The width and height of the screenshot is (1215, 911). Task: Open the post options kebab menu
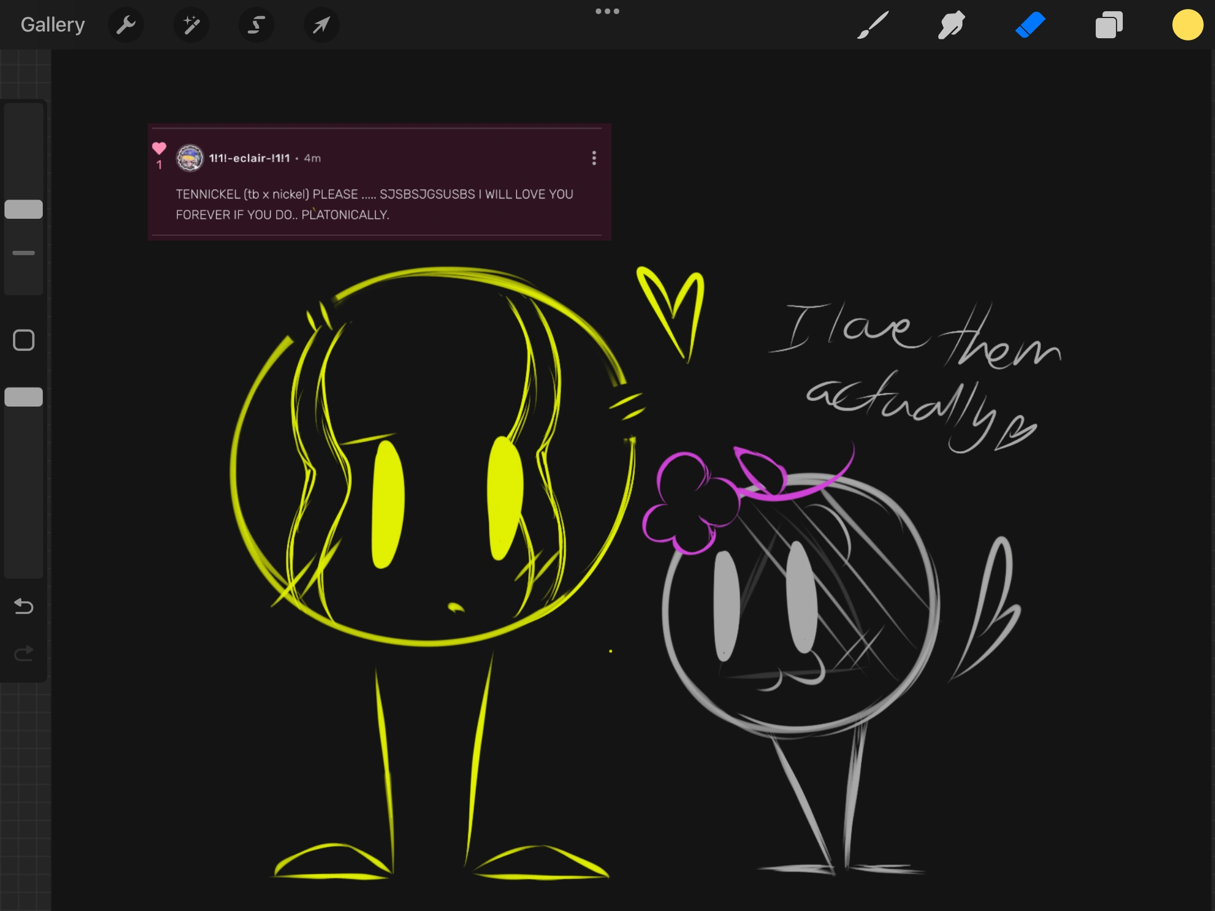point(595,159)
